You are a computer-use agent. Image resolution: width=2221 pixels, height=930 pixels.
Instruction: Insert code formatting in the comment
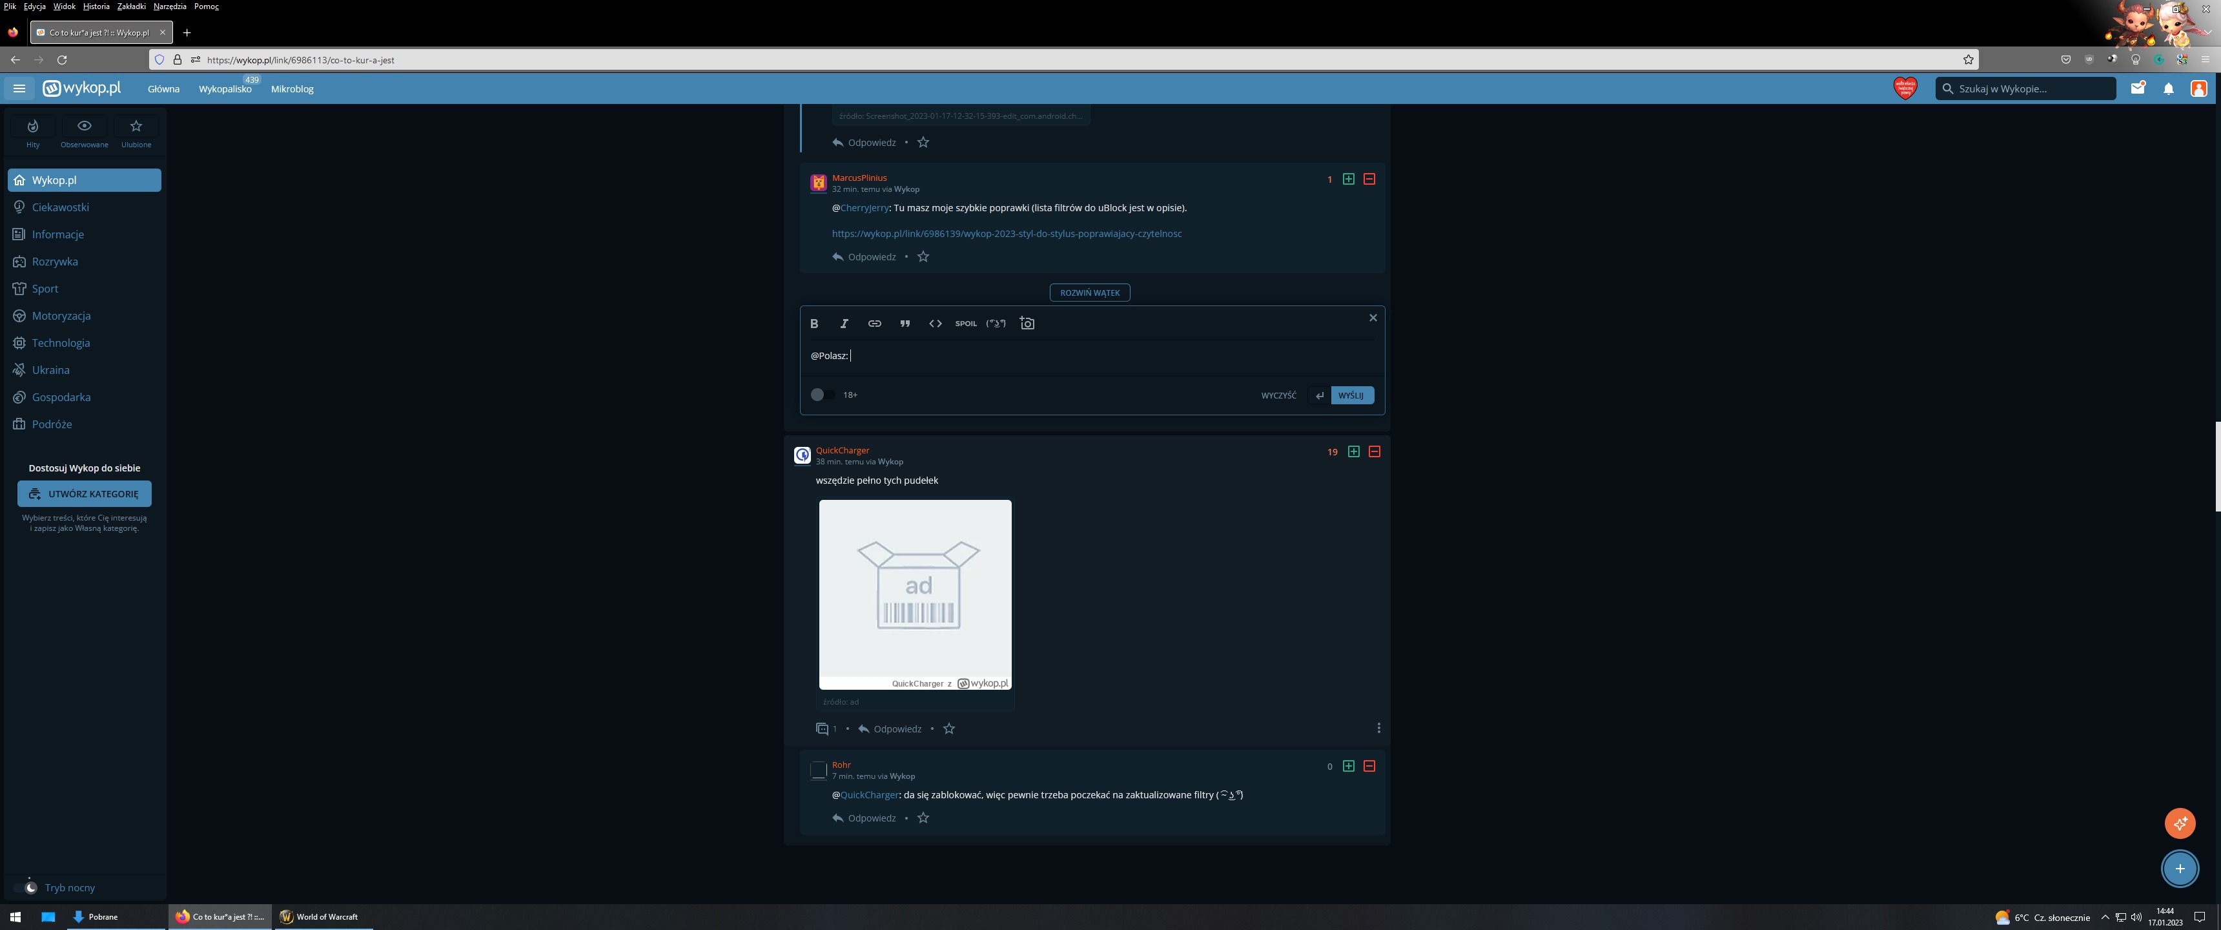point(935,324)
